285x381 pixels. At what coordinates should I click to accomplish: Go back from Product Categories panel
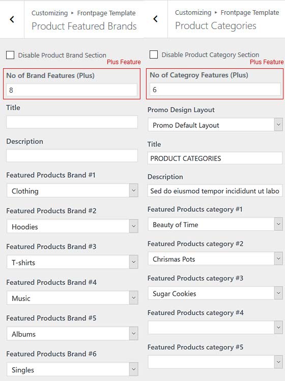click(155, 19)
